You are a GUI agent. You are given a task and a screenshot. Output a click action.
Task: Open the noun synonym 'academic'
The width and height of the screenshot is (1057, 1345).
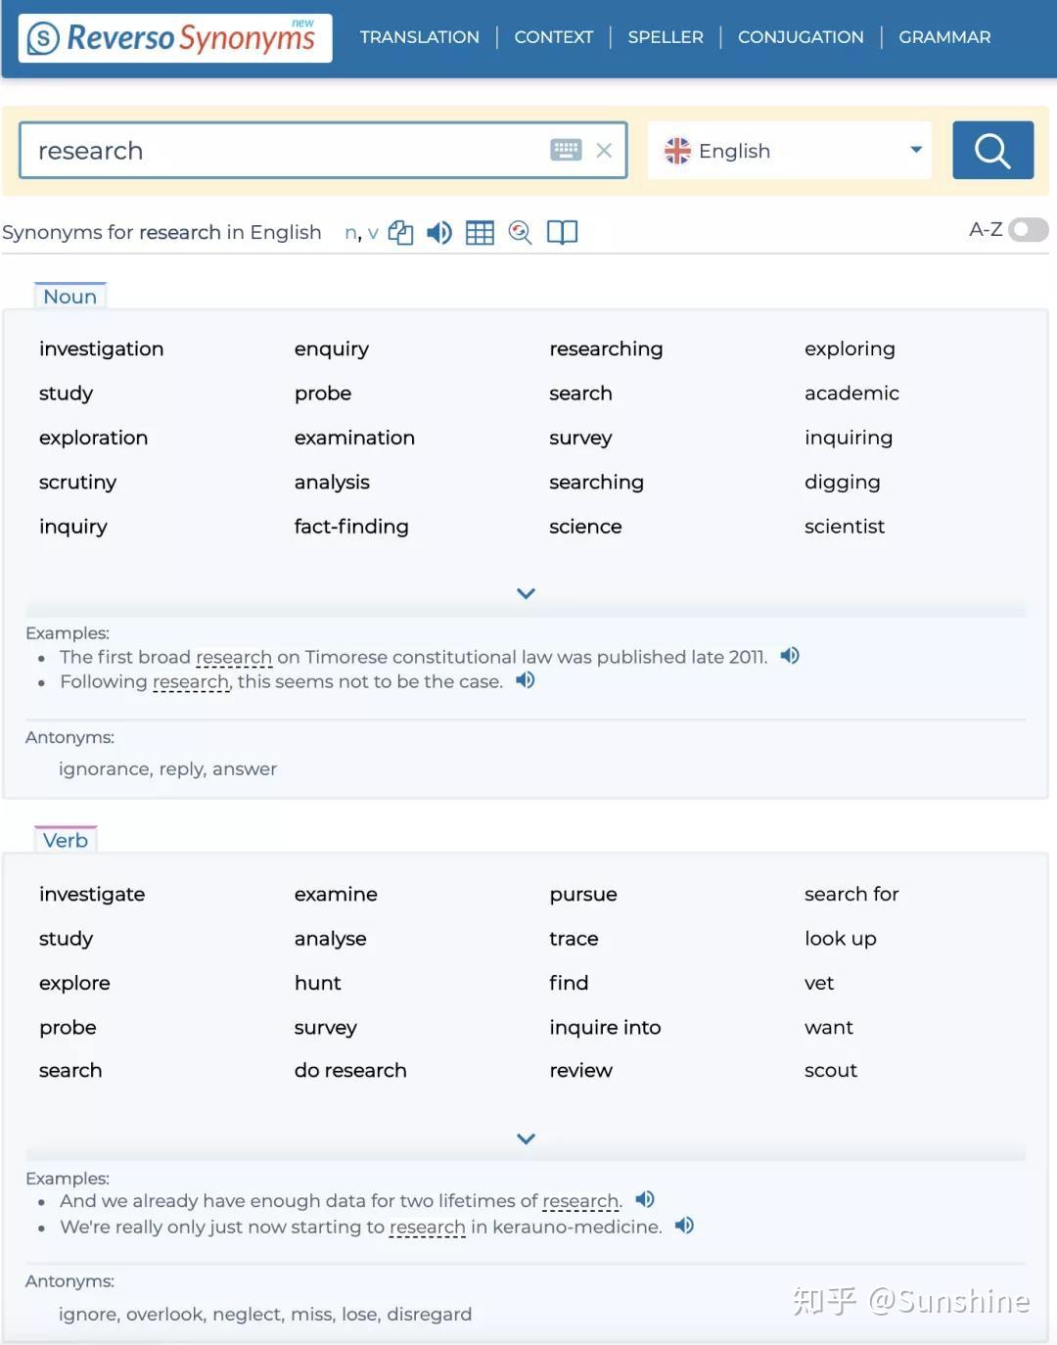point(851,393)
